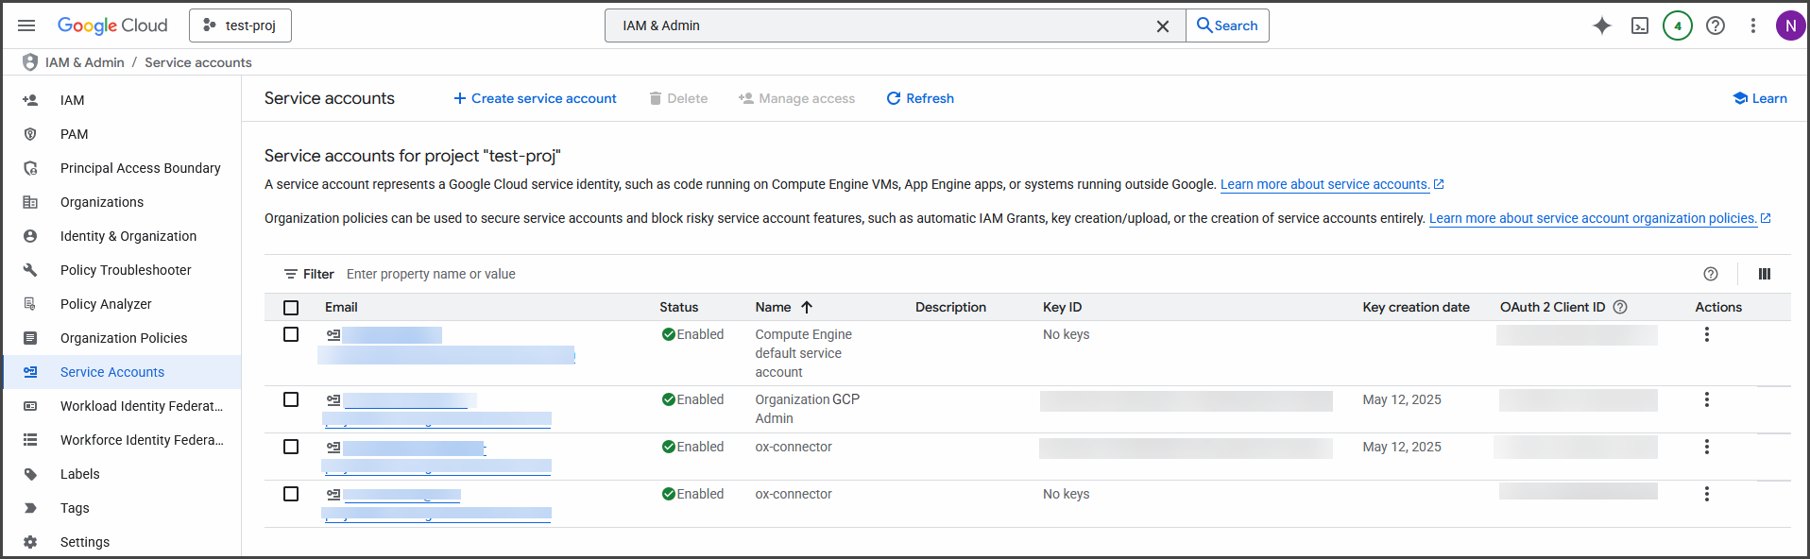Viewport: 1810px width, 559px height.
Task: Open the table filter help icon
Action: click(x=1710, y=274)
